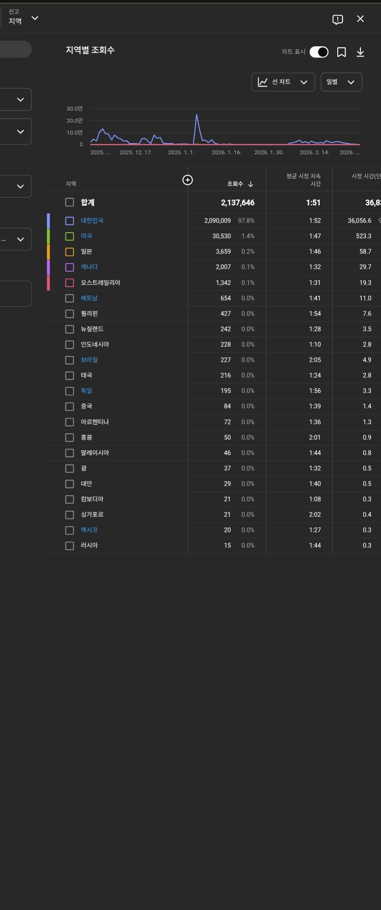
Task: Toggle the 차트 표시 switch
Action: 319,52
